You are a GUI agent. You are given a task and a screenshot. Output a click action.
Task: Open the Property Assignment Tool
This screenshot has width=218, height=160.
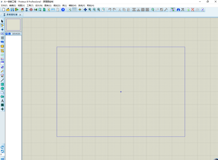coord(183,10)
